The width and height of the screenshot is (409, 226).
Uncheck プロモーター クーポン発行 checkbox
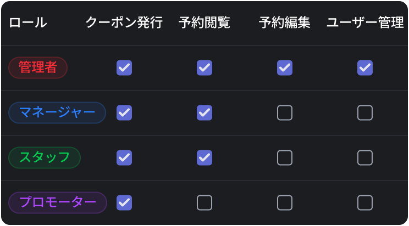(x=124, y=203)
